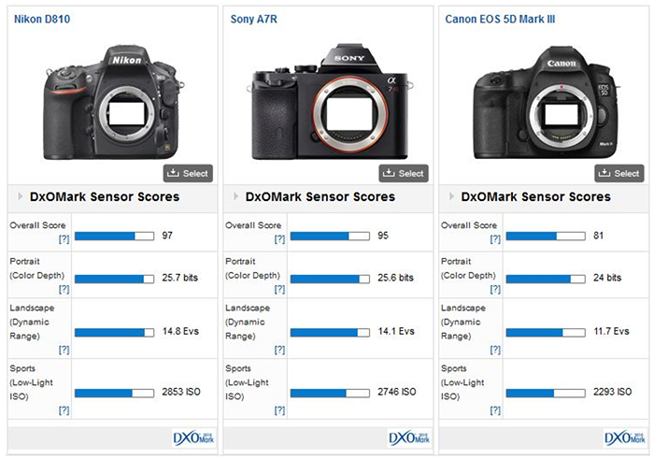
Task: Select the Sony A7R camera
Action: pos(404,173)
